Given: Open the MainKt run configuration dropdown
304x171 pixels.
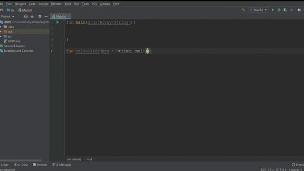Looking at the screenshot, I should [258, 10].
